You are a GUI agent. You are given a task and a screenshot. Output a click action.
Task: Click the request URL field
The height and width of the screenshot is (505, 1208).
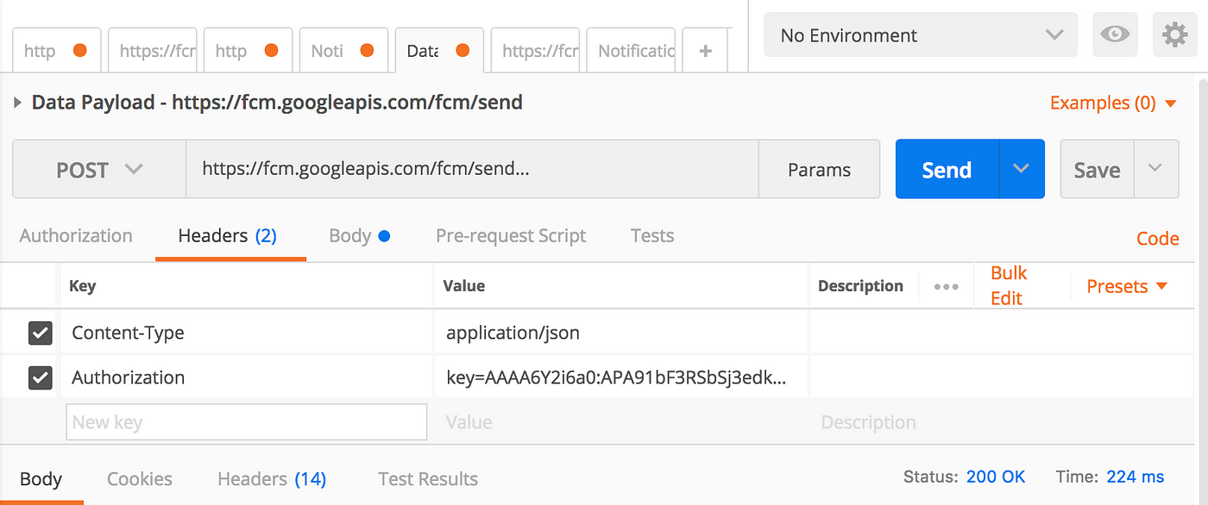click(472, 170)
